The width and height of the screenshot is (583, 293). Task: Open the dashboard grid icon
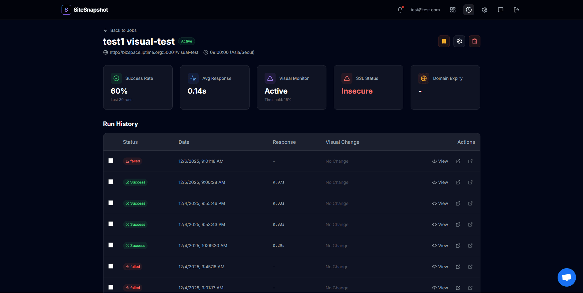pyautogui.click(x=453, y=10)
